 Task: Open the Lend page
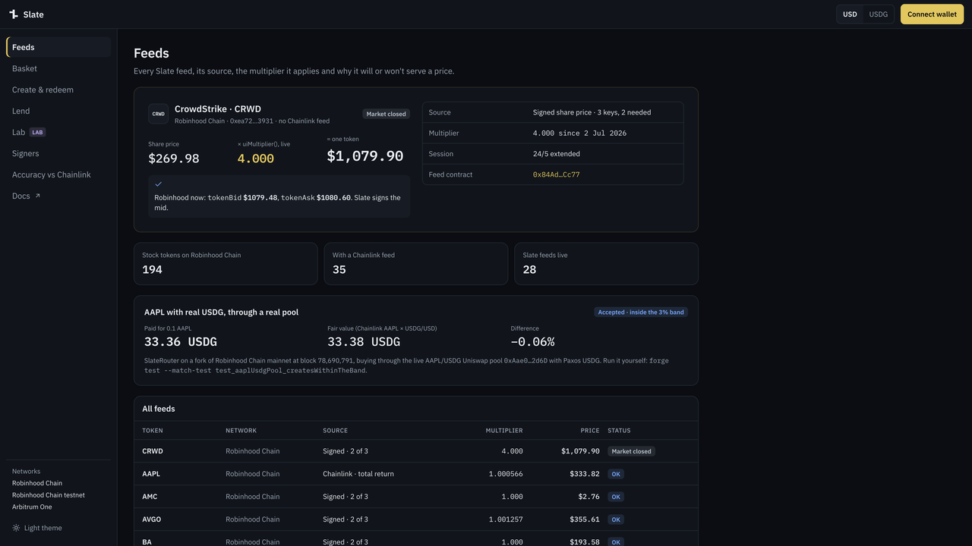(58, 111)
